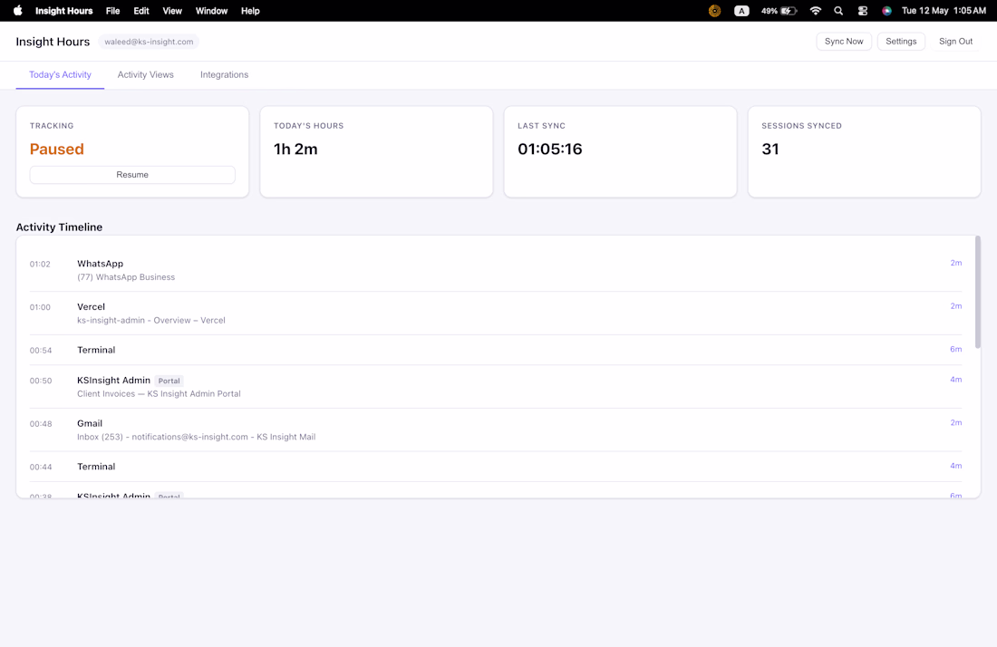Click the Activity Timeline heading
This screenshot has width=997, height=647.
point(59,227)
